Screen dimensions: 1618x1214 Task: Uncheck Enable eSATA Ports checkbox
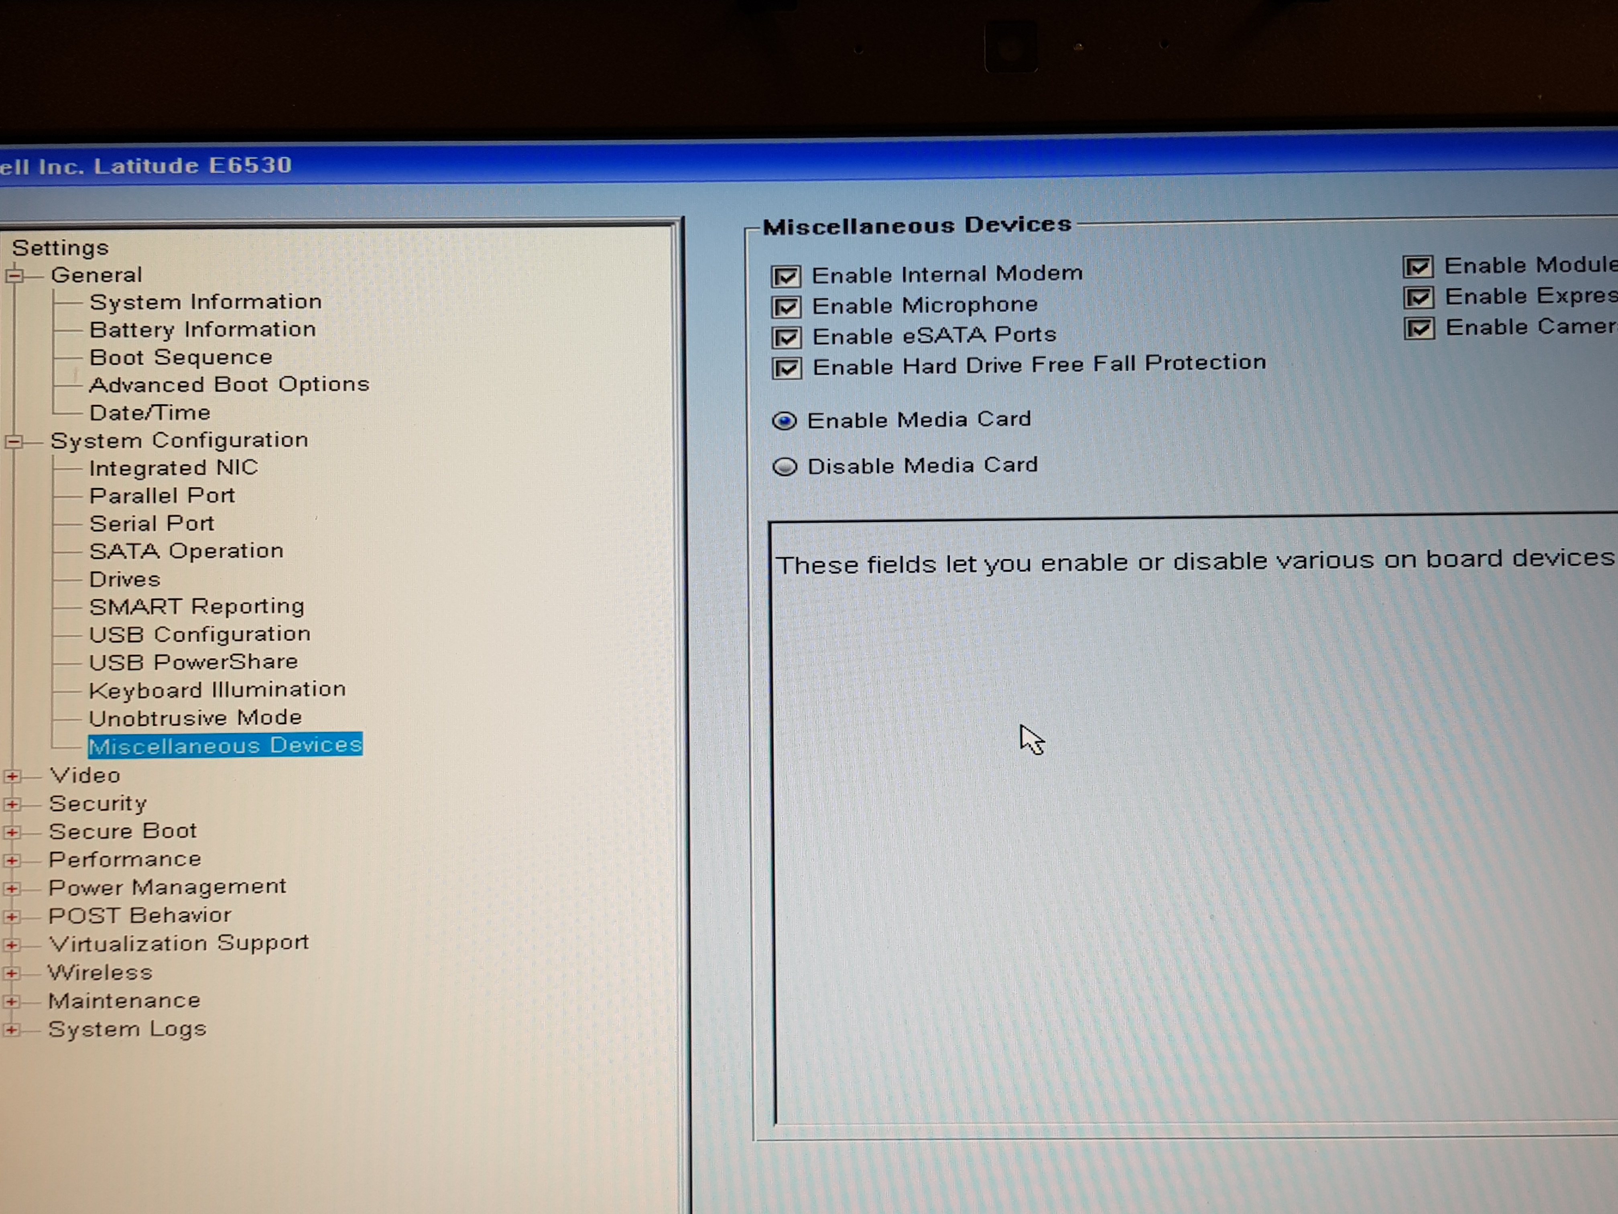click(x=786, y=337)
